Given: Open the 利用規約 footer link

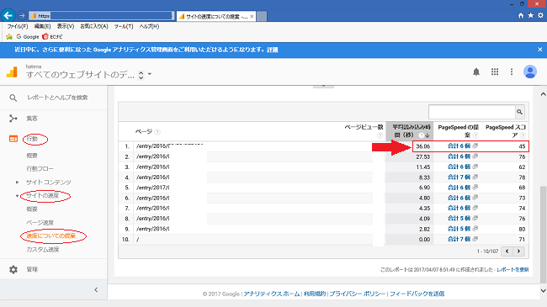Looking at the screenshot, I should pos(315,294).
